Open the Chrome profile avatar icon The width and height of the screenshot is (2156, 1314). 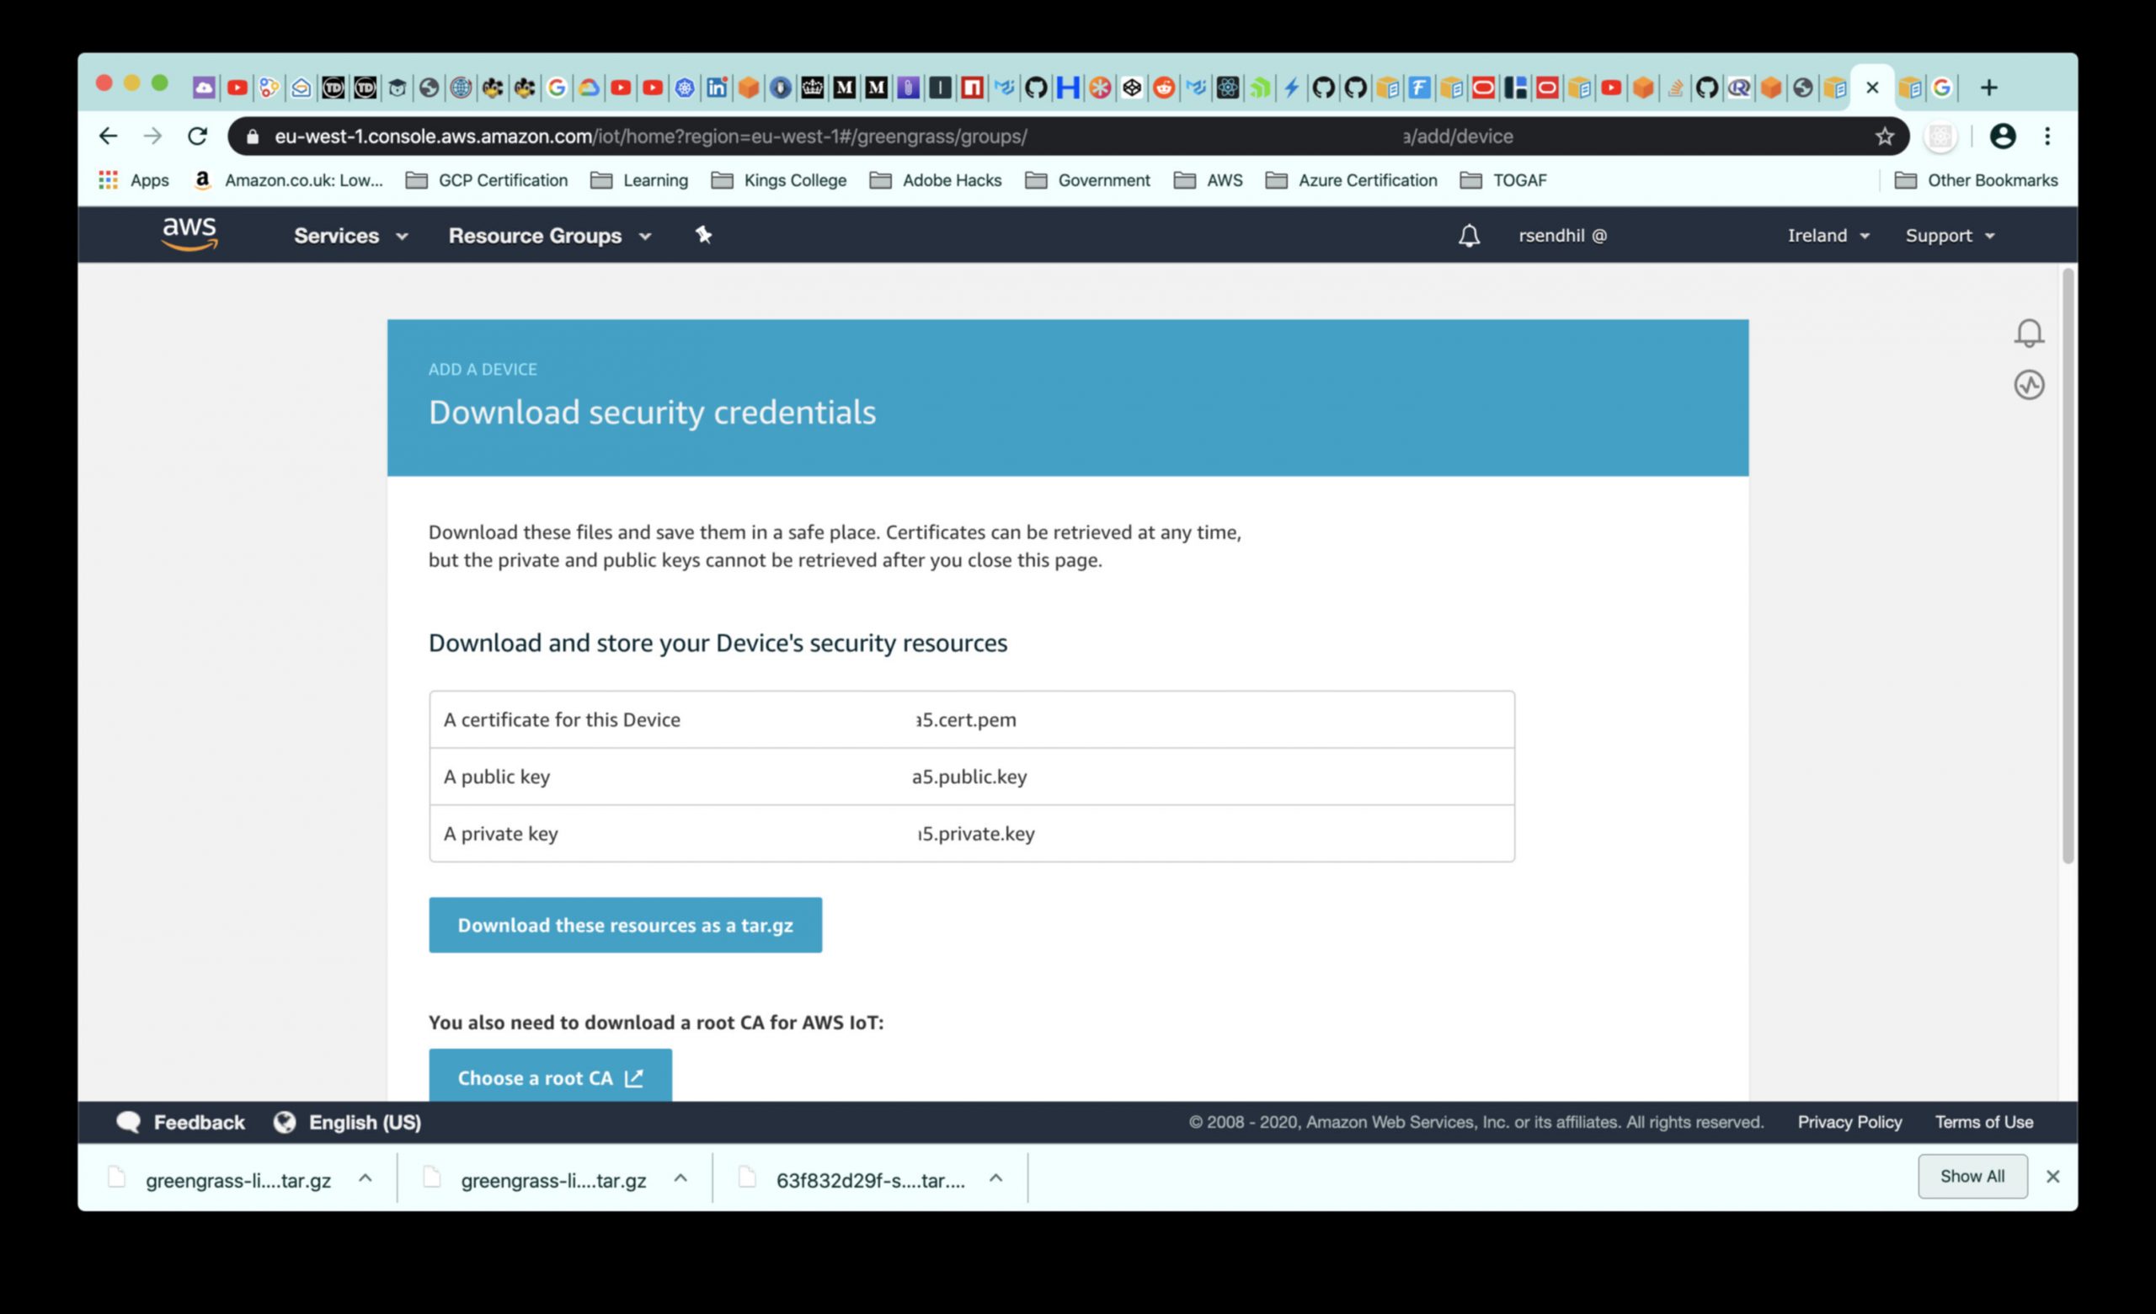pyautogui.click(x=2002, y=136)
